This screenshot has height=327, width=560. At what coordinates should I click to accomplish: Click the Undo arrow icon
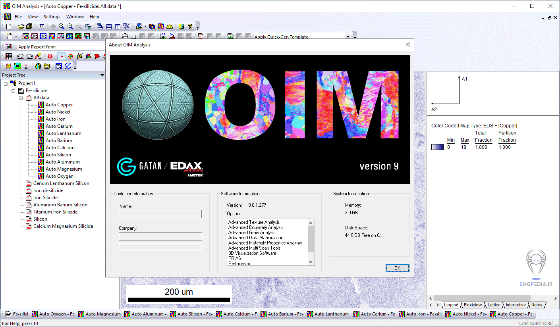pyautogui.click(x=21, y=56)
